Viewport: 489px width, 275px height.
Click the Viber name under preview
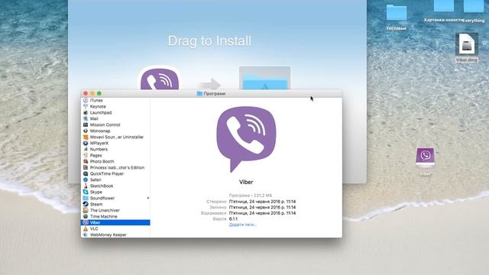click(x=246, y=182)
